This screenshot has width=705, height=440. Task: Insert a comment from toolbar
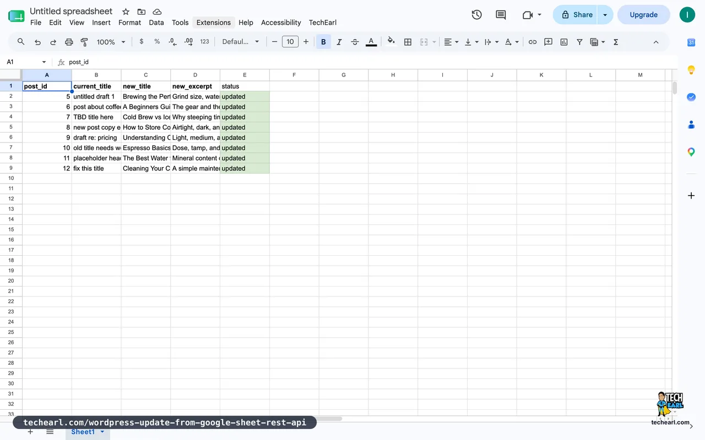click(548, 42)
